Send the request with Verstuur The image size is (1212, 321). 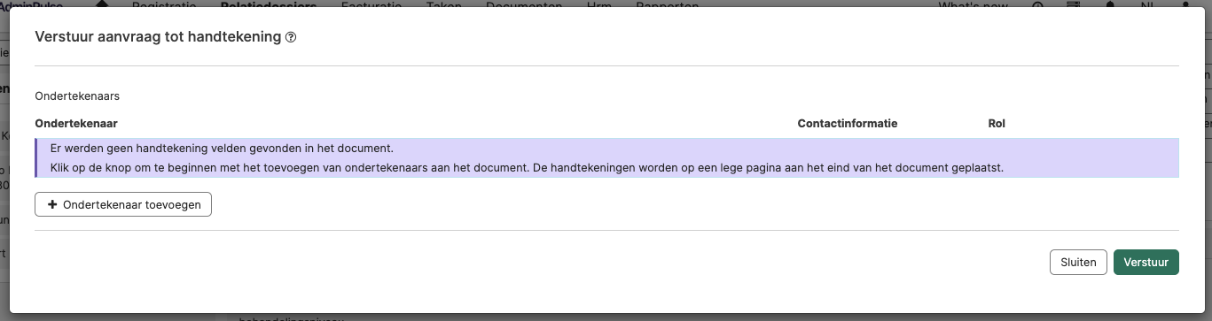click(1146, 262)
